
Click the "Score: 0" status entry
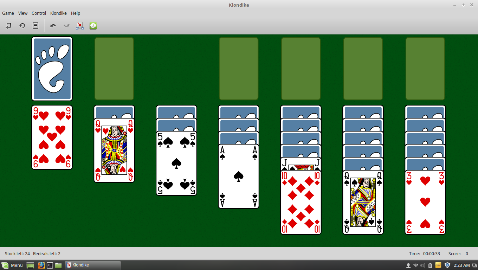click(458, 253)
